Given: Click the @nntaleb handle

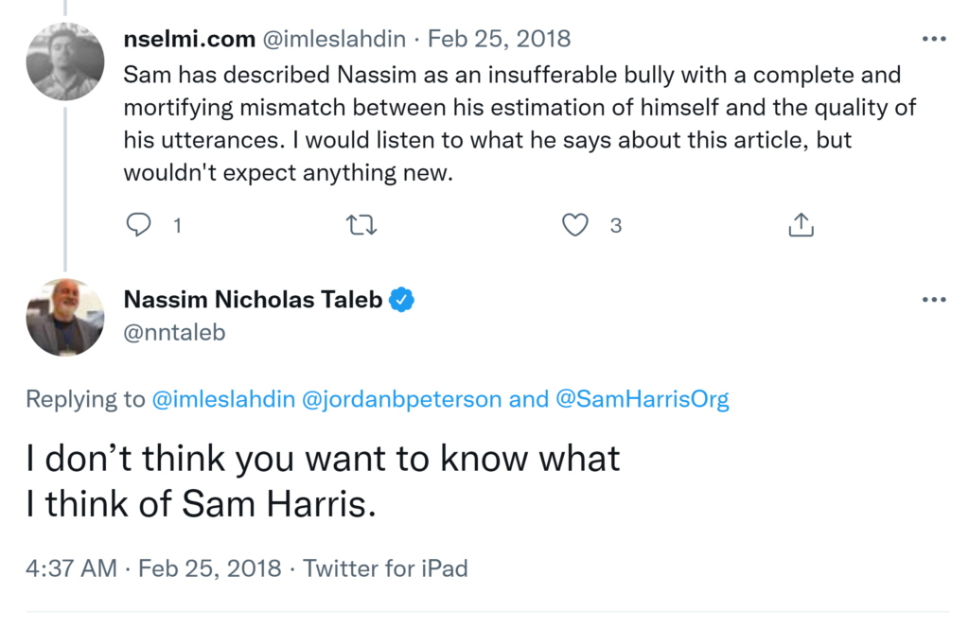Looking at the screenshot, I should coord(174,332).
